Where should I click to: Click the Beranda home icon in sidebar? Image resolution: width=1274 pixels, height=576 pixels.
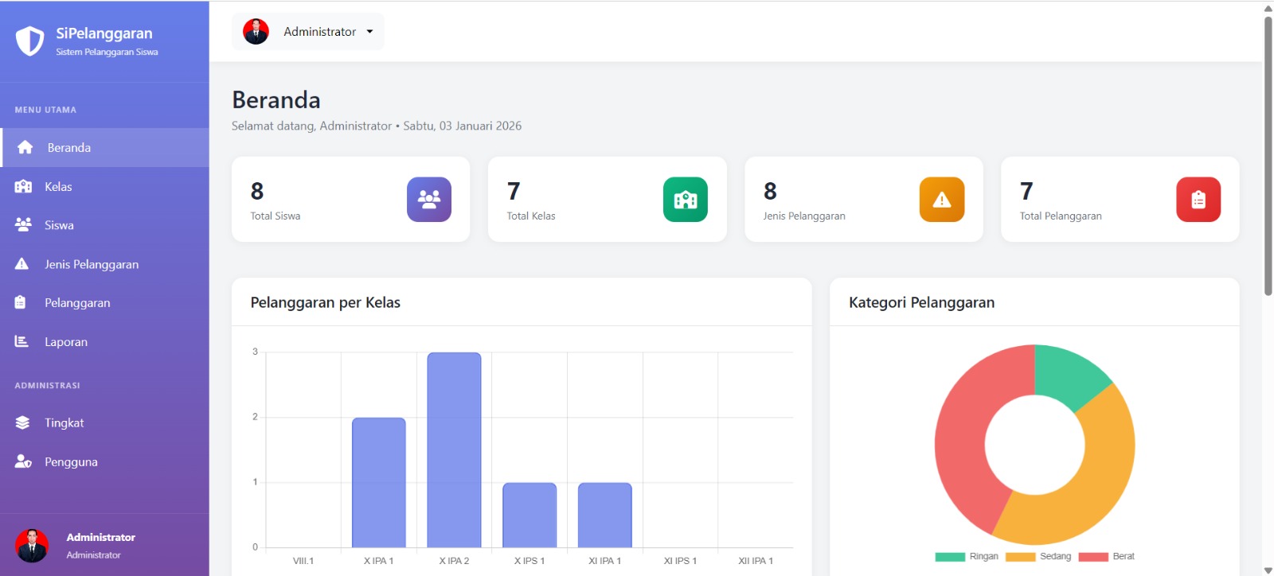(25, 147)
